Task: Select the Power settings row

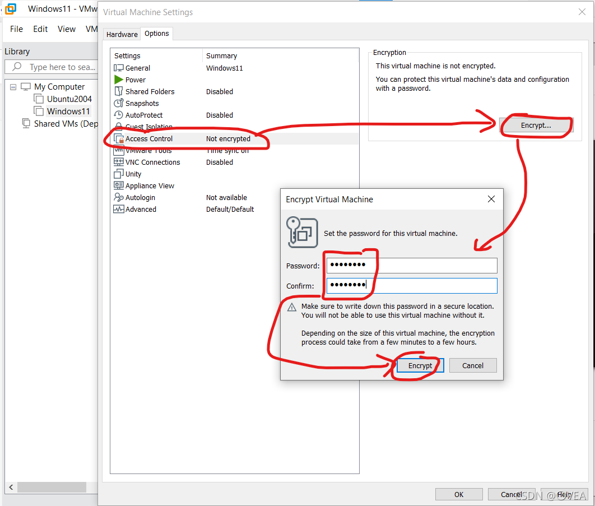Action: coord(235,80)
